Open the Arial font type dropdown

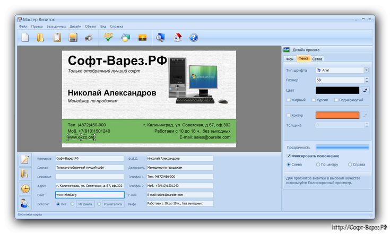tap(366, 71)
